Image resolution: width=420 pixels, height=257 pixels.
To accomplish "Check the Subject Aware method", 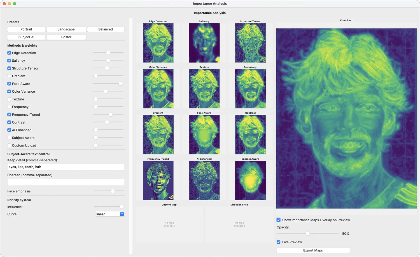I will tap(9, 138).
